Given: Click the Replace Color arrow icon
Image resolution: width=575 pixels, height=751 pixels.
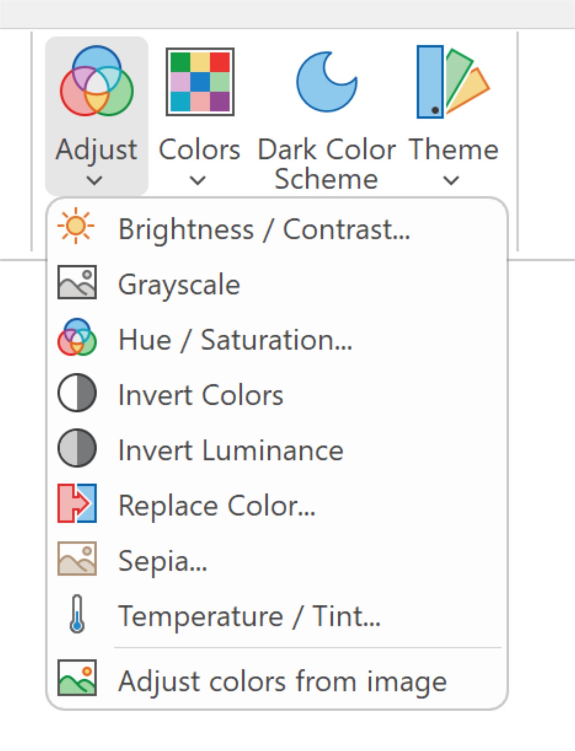Looking at the screenshot, I should 77,503.
